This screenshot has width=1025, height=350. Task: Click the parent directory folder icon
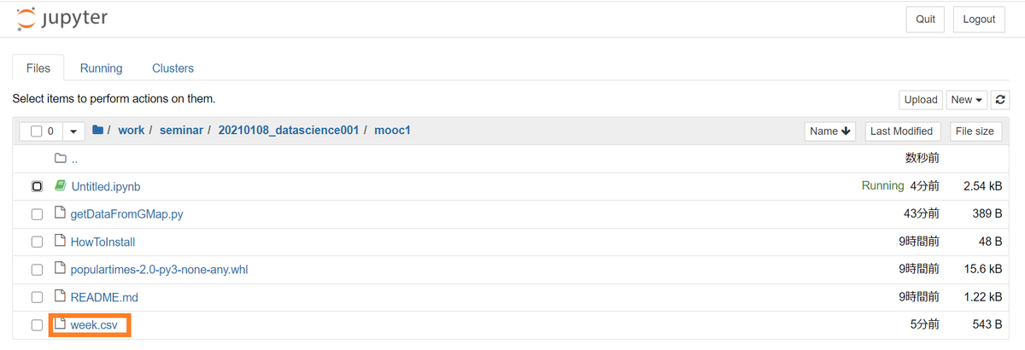click(60, 158)
